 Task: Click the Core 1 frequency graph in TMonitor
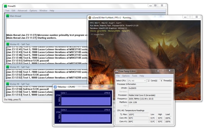pyautogui.click(x=86, y=99)
